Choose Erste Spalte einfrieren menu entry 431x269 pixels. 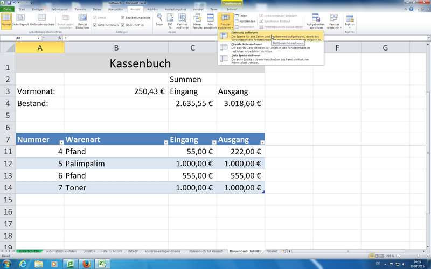pos(270,59)
